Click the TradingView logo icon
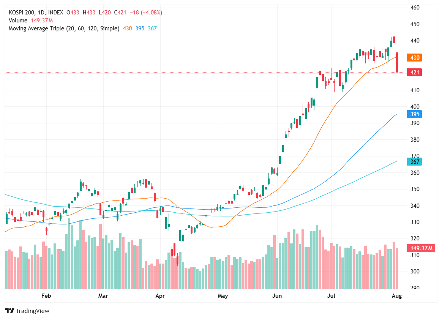The width and height of the screenshot is (442, 319). coord(10,311)
